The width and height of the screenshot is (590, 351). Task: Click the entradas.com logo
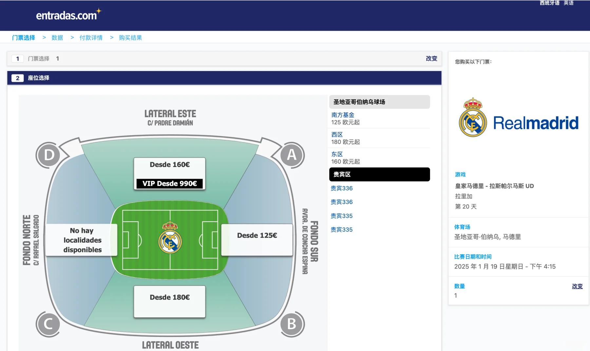point(69,14)
